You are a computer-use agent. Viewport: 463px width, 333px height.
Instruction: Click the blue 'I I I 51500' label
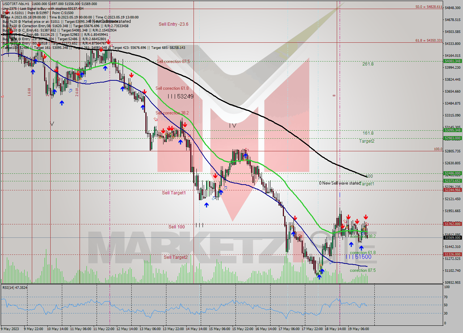tap(358, 257)
